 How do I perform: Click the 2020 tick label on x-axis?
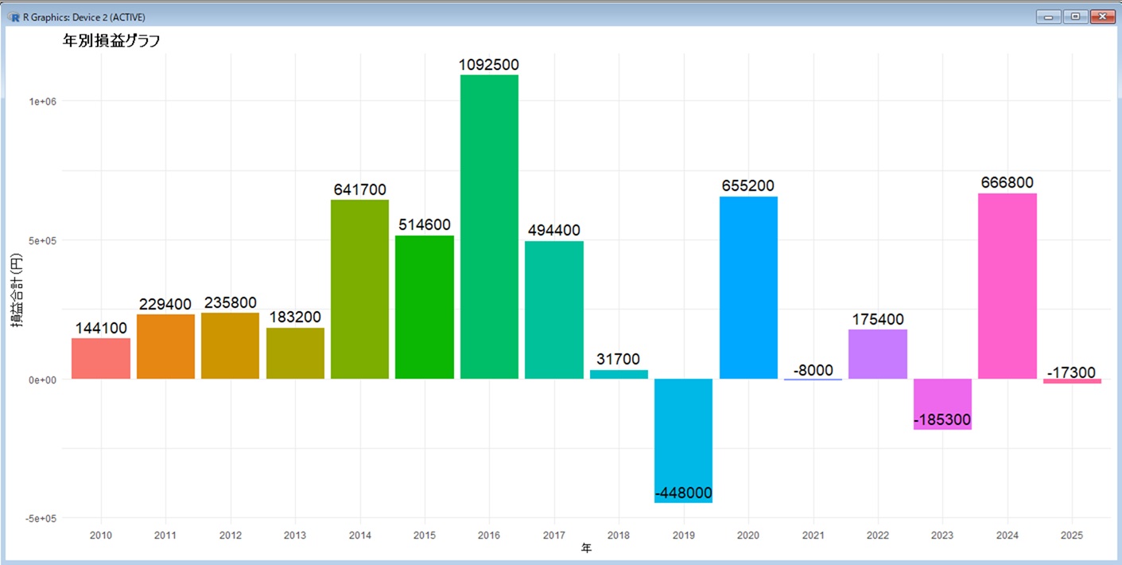coord(747,536)
